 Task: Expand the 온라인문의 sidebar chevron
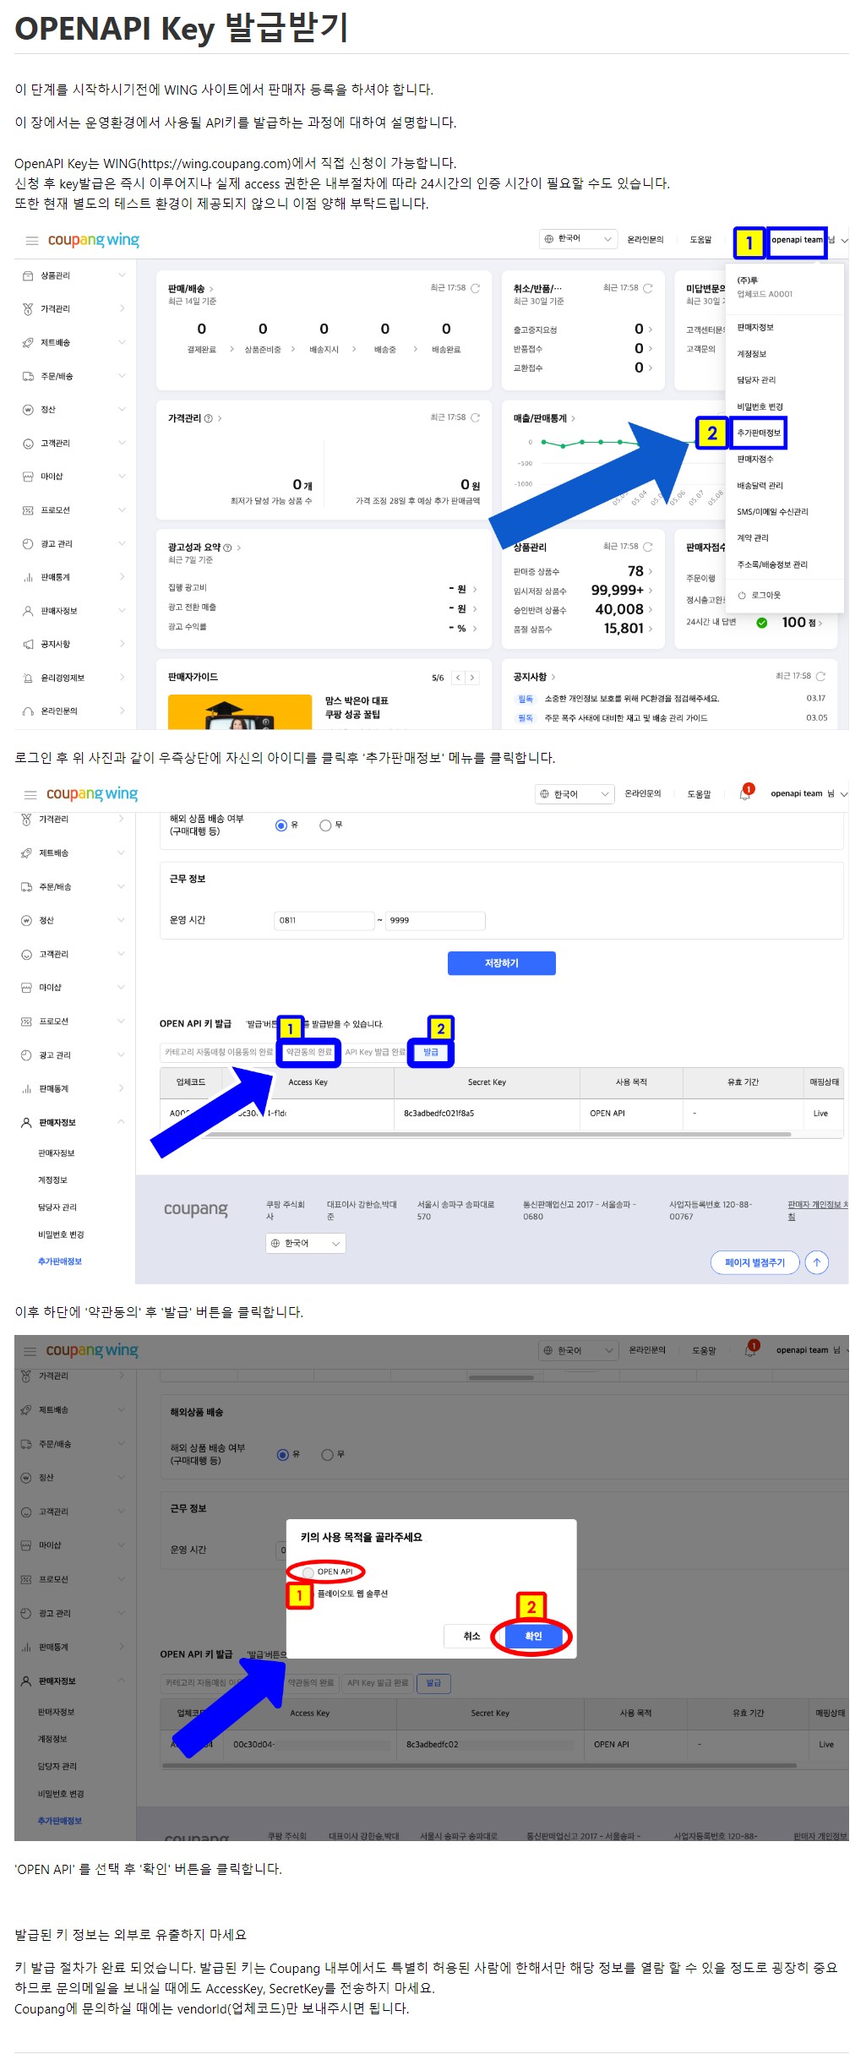point(122,711)
